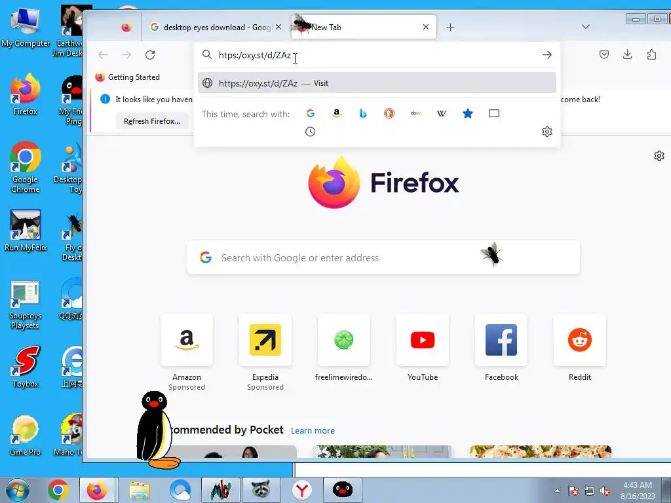
Task: Open Save to Pocket icon
Action: coord(604,54)
